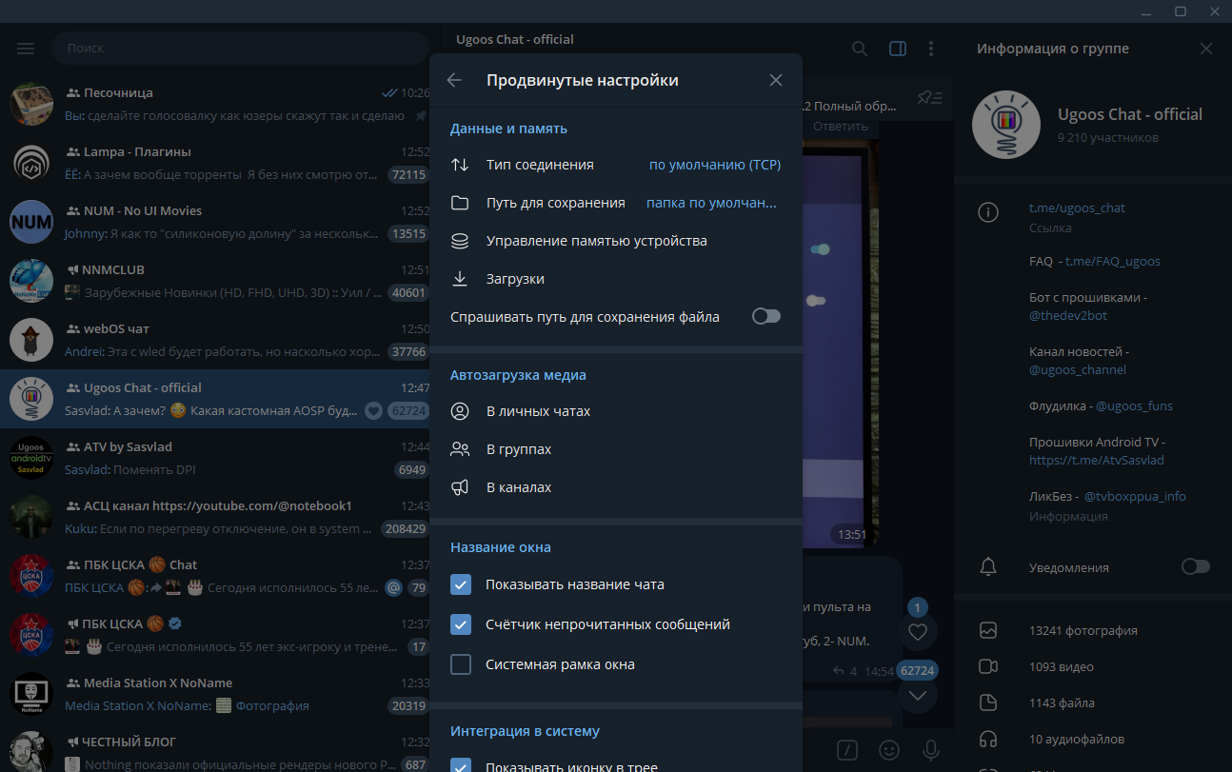
Task: Uncheck Показывать название чата
Action: click(x=461, y=585)
